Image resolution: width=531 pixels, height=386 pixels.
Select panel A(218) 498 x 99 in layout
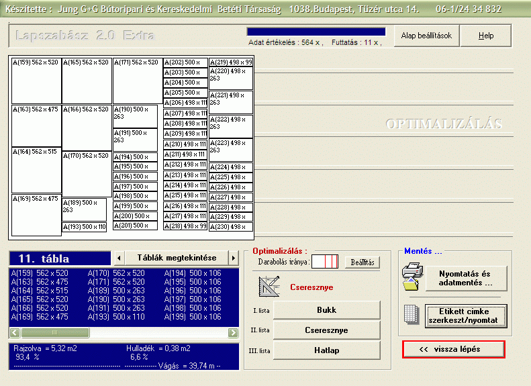(185, 226)
